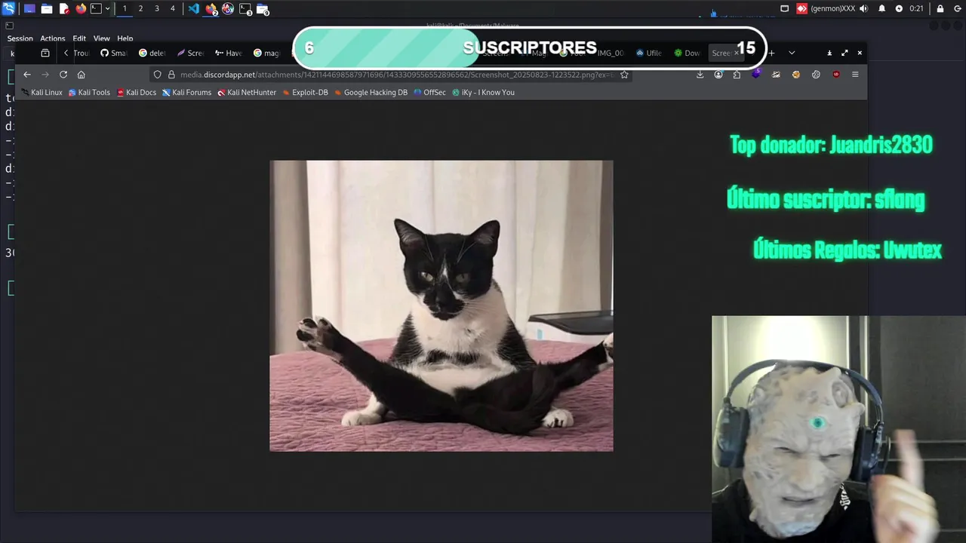Switch to workspace 1
This screenshot has width=966, height=543.
point(125,9)
